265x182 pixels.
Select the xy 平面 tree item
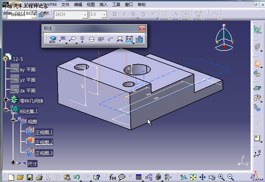28,70
